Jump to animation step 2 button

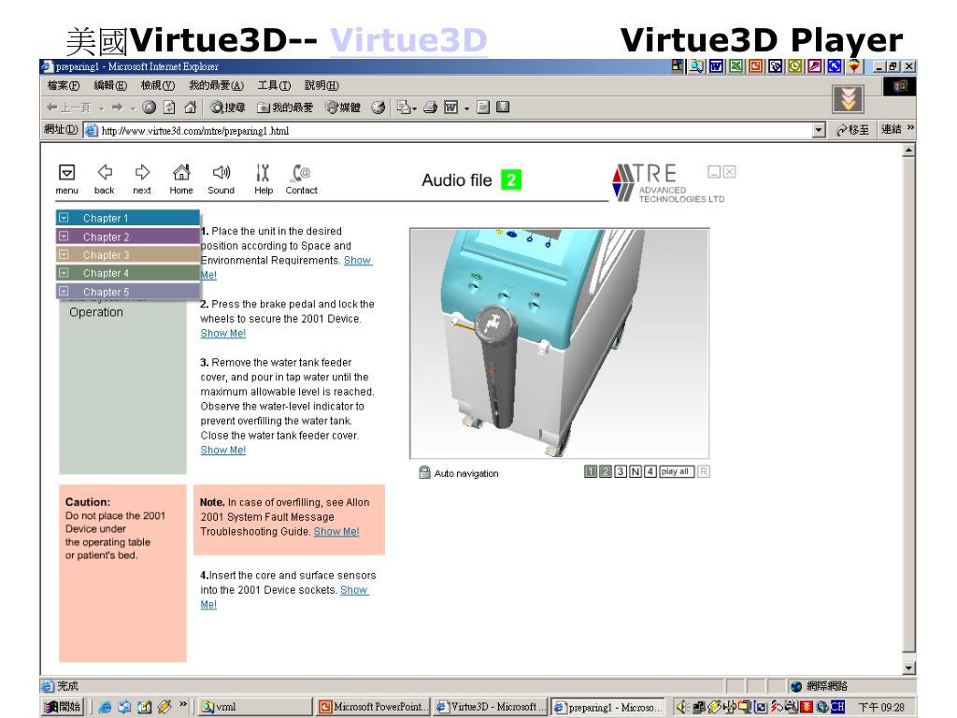coord(606,471)
